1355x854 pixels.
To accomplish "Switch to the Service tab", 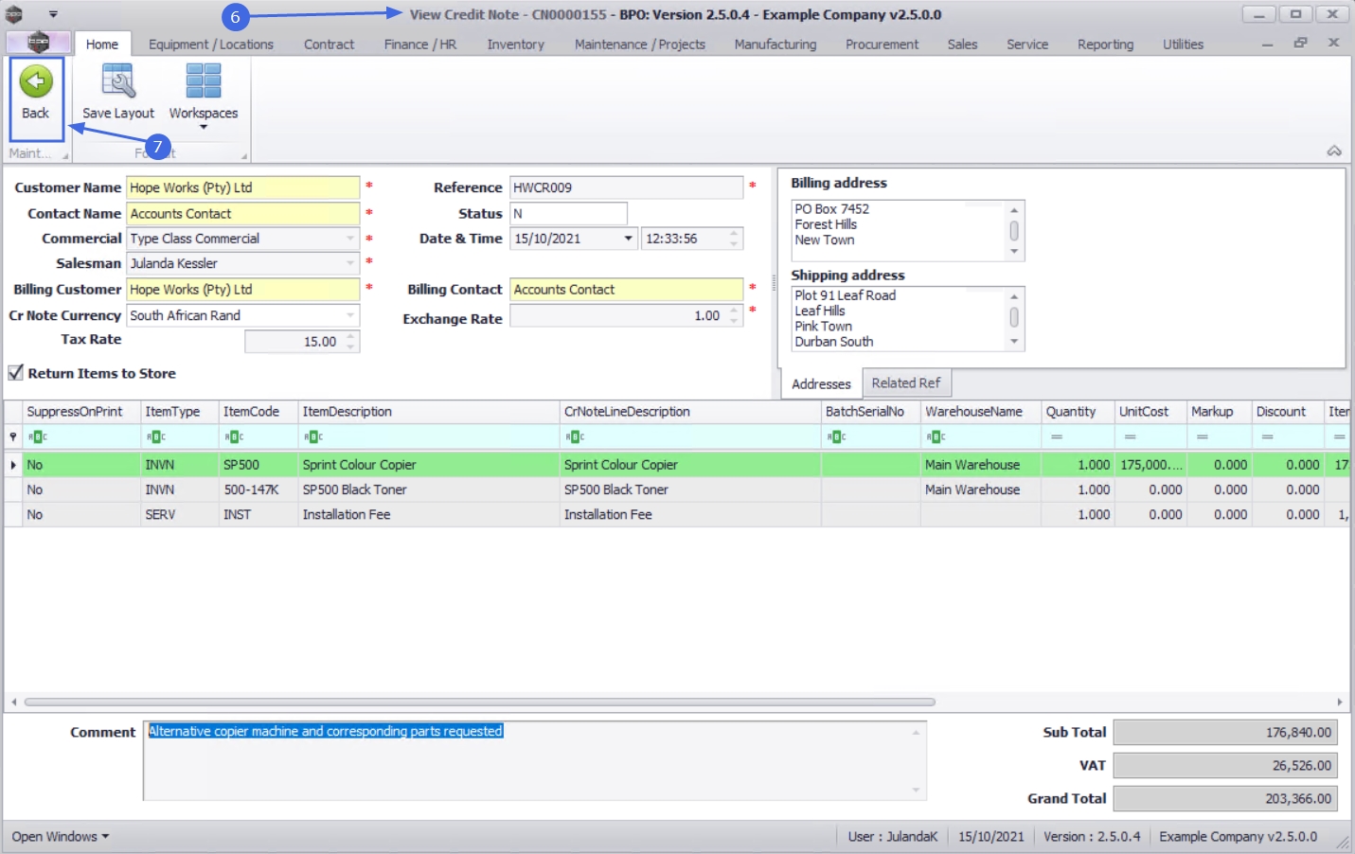I will point(1027,44).
